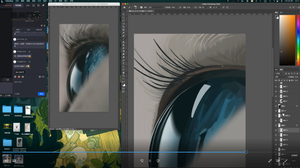Select the Pen tool

(123, 60)
